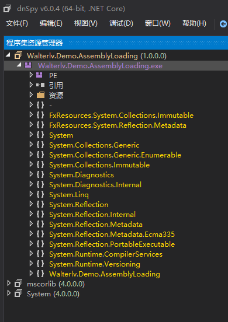Open the 调试(D) menu
The width and height of the screenshot is (228, 322).
(x=121, y=23)
